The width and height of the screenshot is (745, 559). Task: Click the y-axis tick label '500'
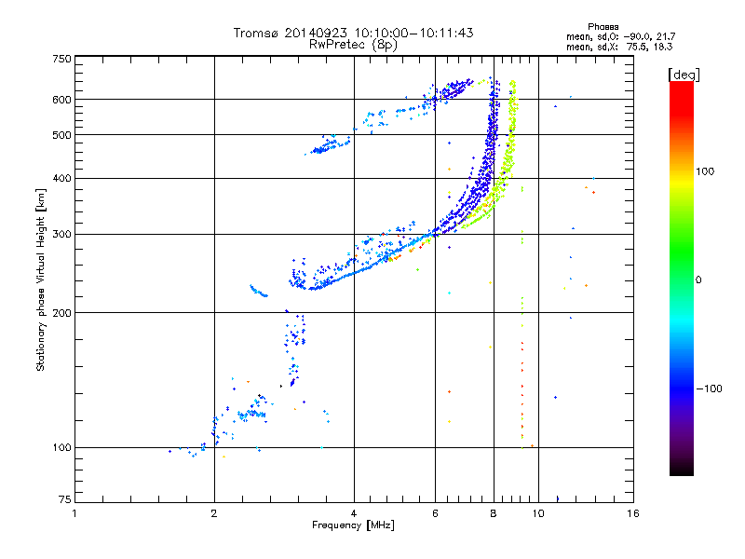(61, 135)
